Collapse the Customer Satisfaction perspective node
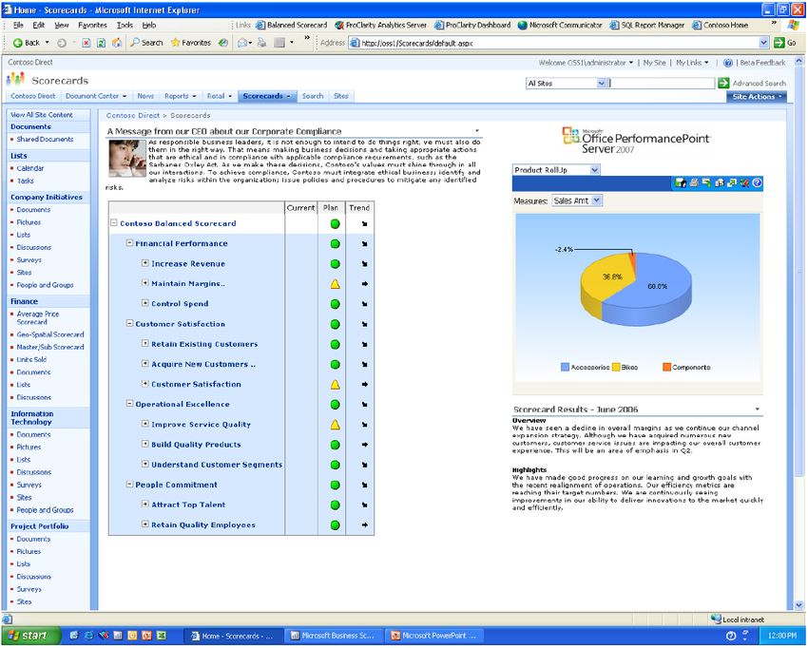The image size is (808, 648). tap(129, 323)
